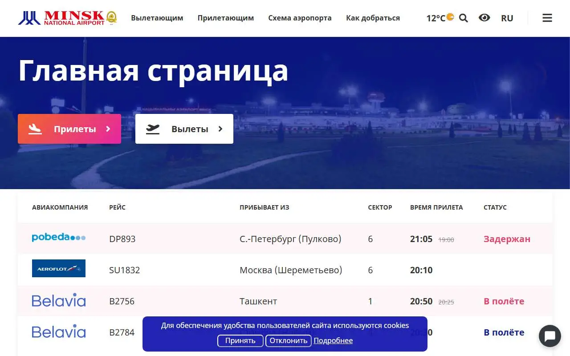
Task: Open the Схема аэропорта menu item
Action: 300,18
